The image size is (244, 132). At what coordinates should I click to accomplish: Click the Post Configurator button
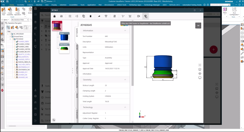(x=234, y=12)
